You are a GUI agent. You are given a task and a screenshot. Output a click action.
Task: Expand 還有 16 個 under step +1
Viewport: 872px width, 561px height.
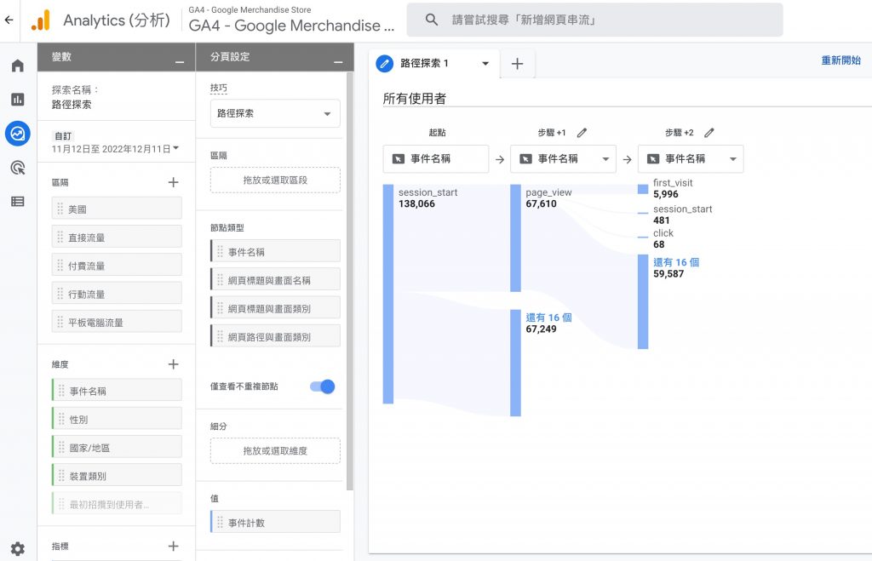[x=548, y=318]
